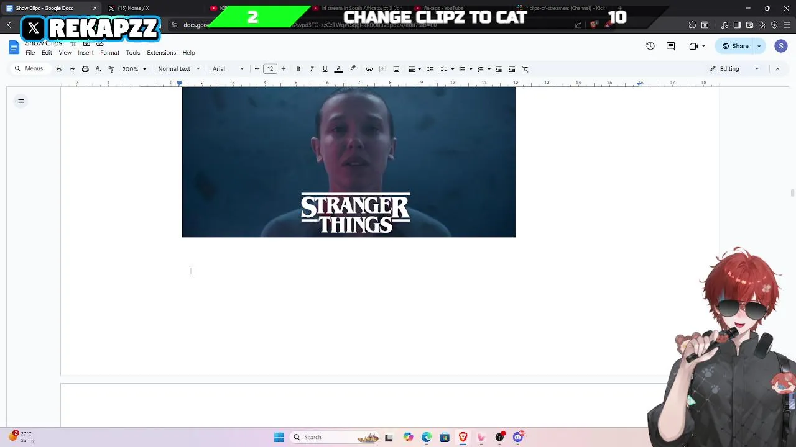
Task: Open the weather widget showing Sunny
Action: (x=22, y=437)
